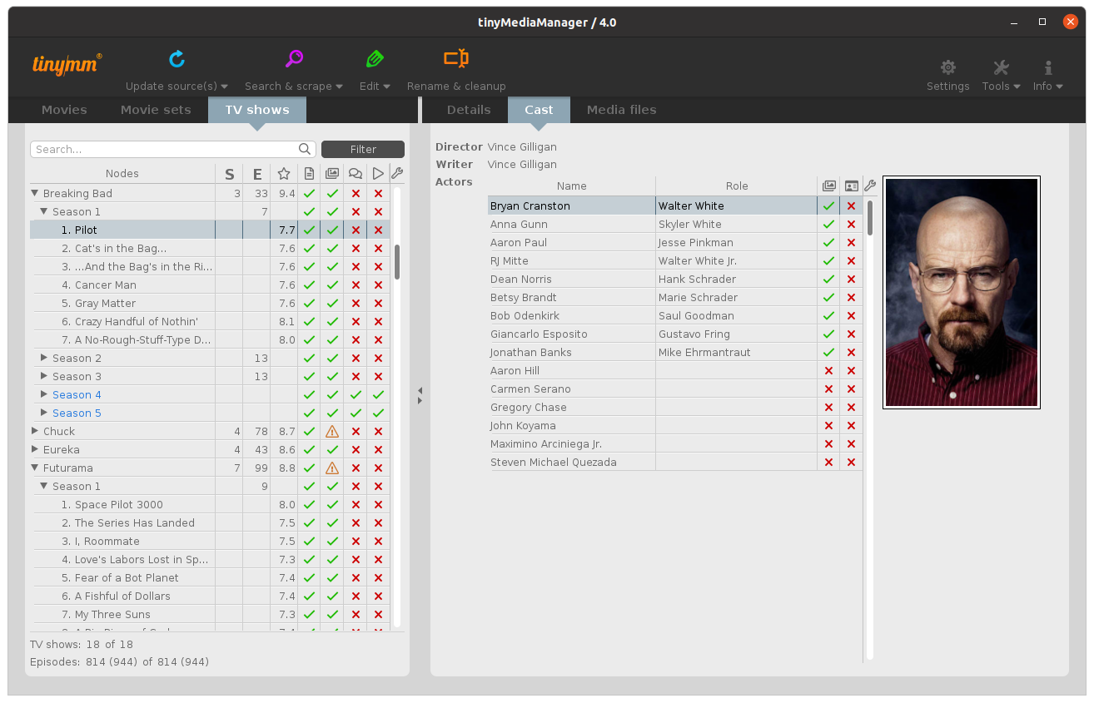Click the Tools wrench icon in toolbar

coord(1001,68)
